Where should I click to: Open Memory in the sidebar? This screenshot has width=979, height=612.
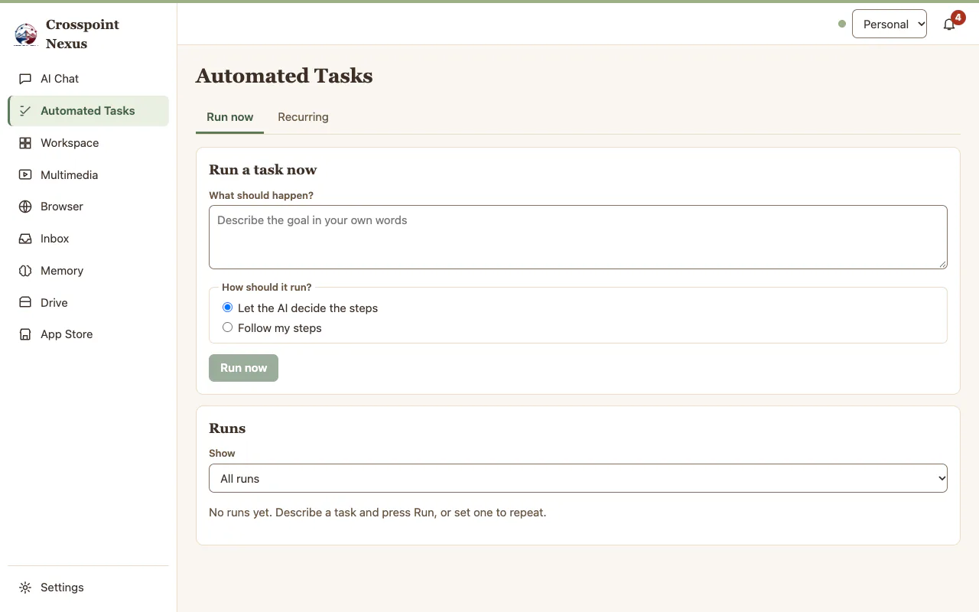point(88,271)
